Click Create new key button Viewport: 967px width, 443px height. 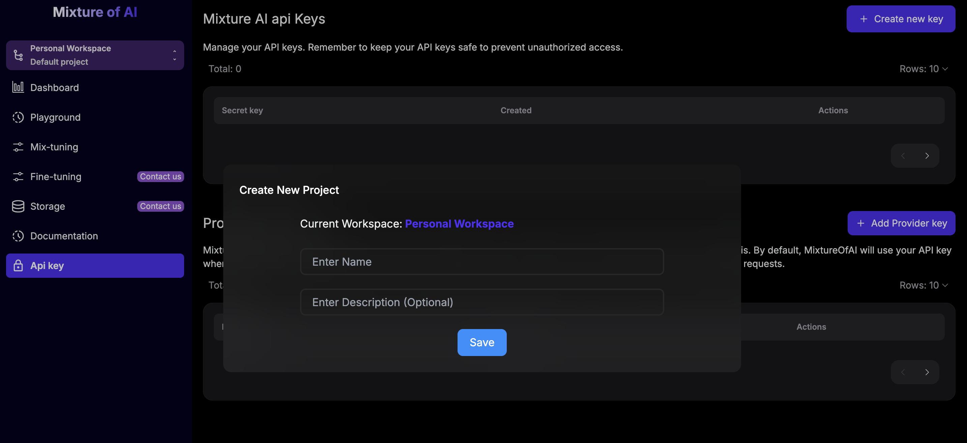pos(900,19)
